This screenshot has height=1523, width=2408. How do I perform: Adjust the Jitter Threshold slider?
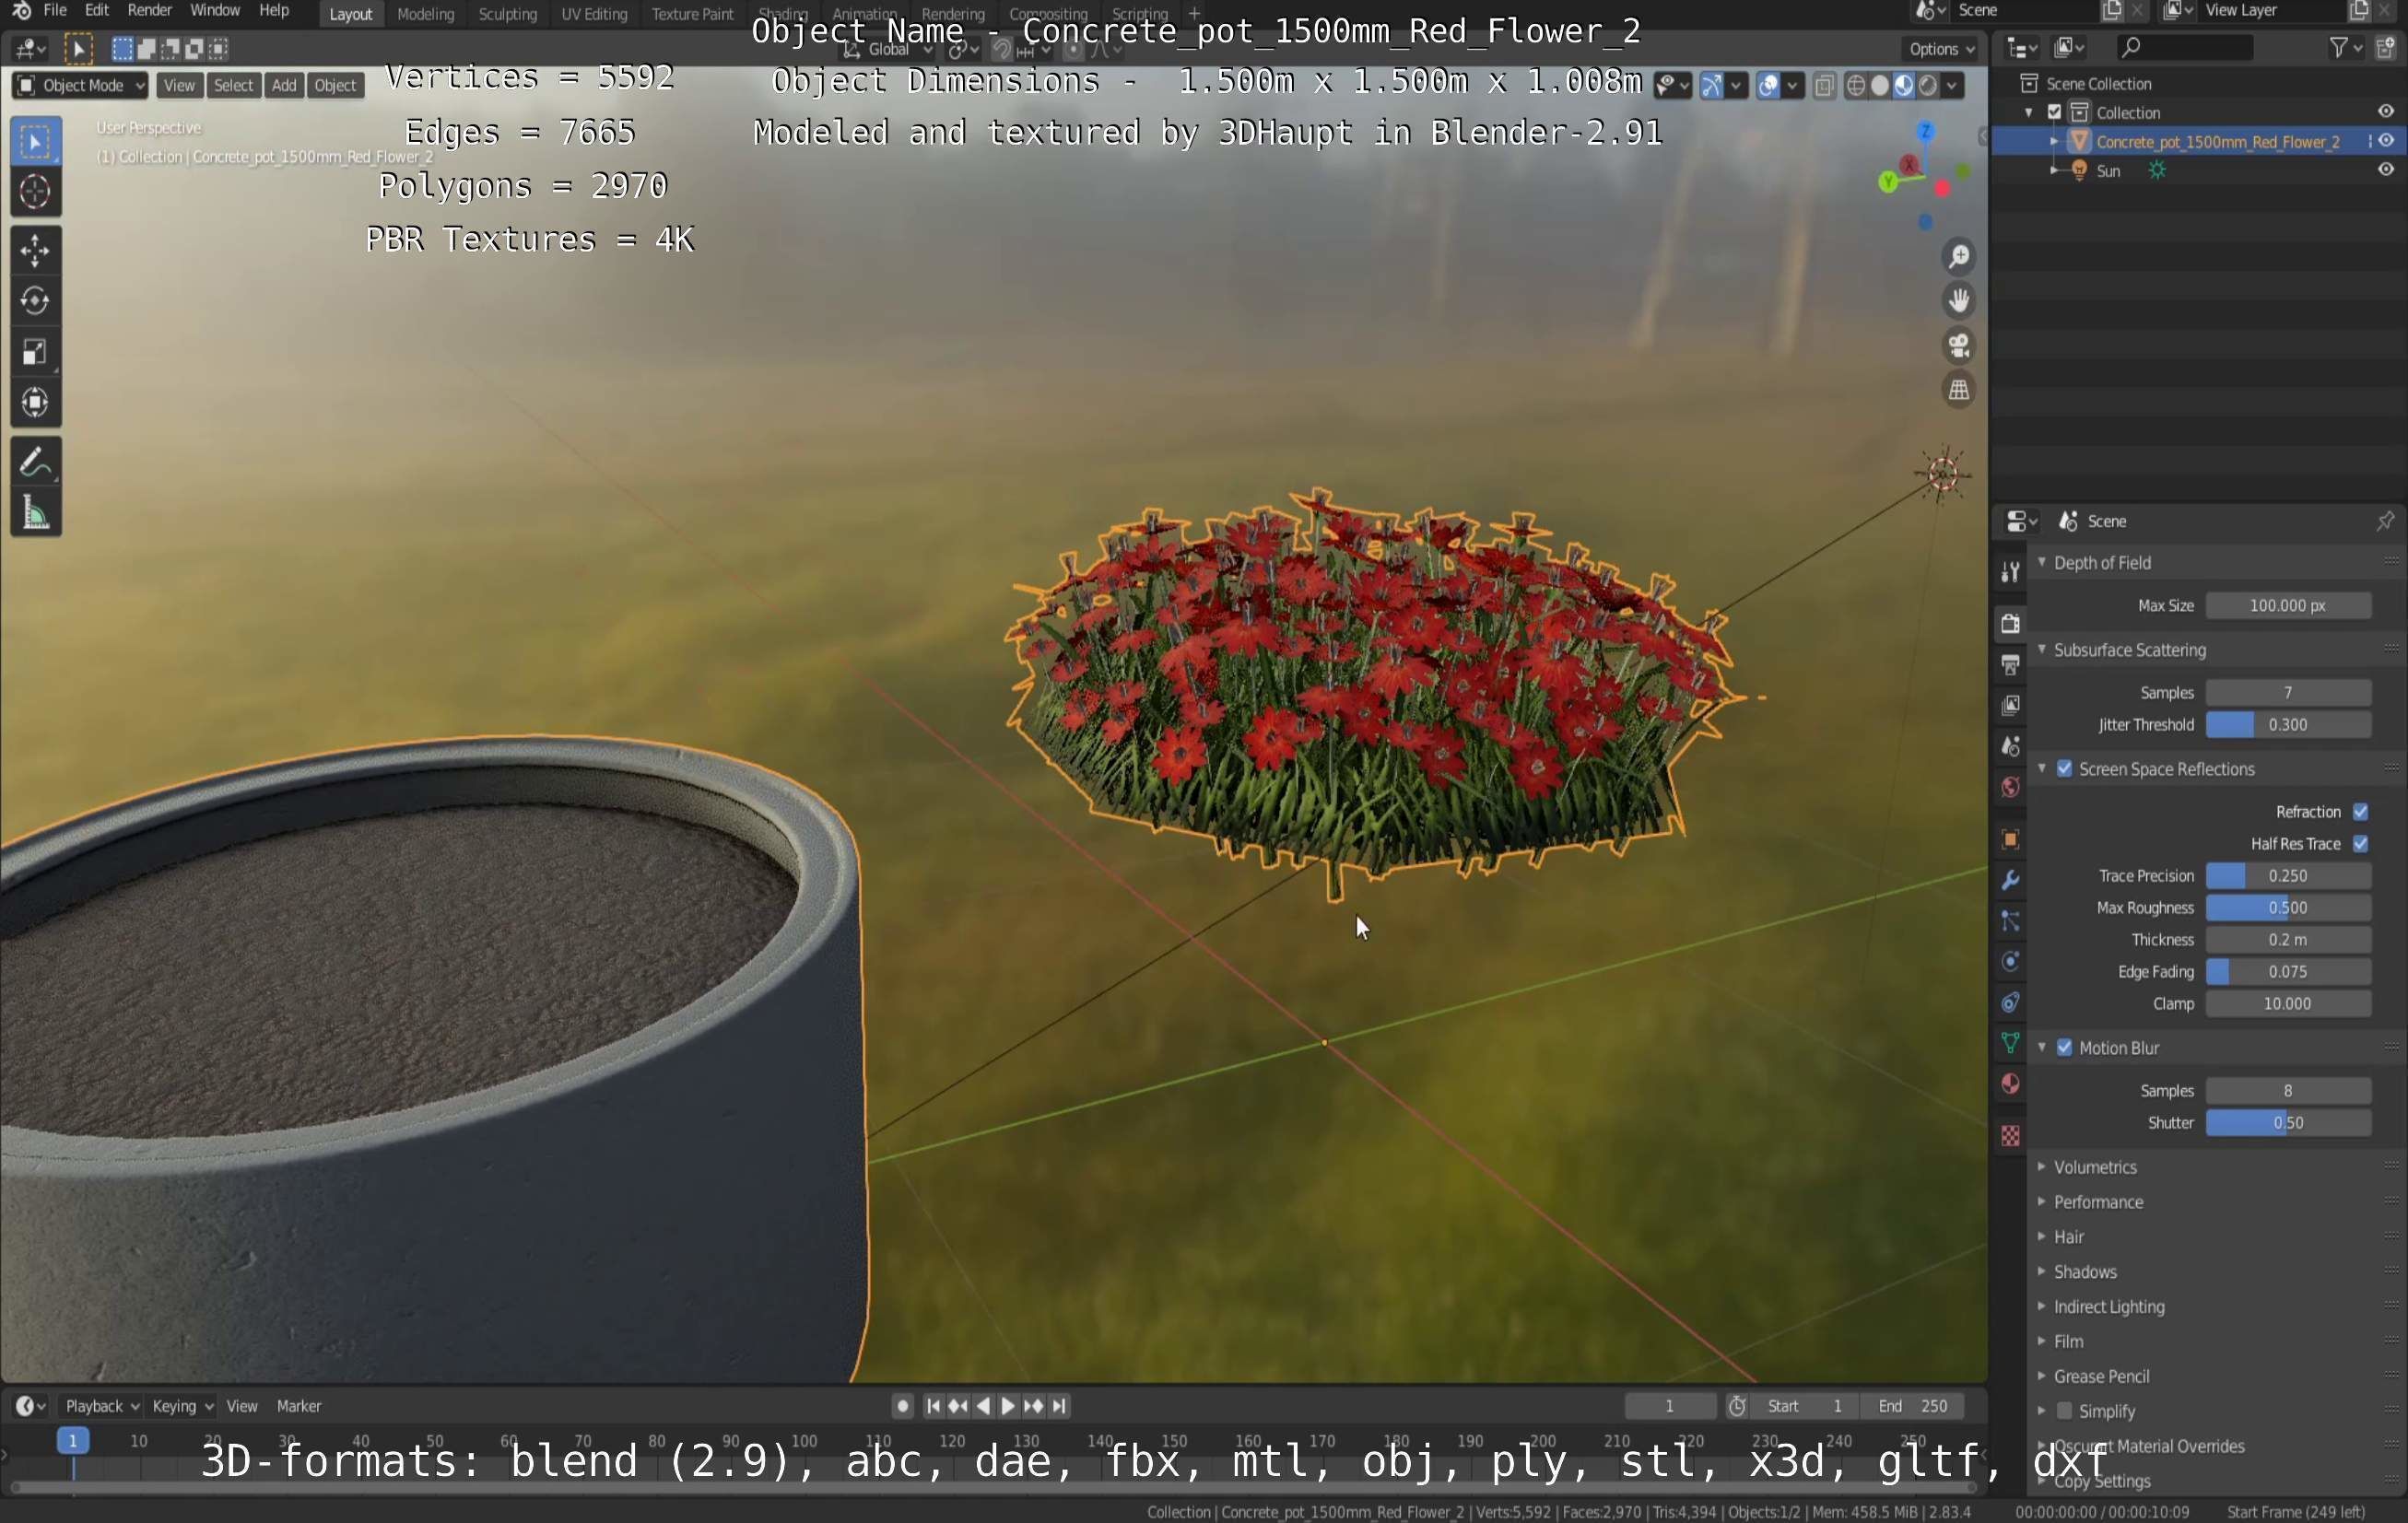tap(2288, 725)
